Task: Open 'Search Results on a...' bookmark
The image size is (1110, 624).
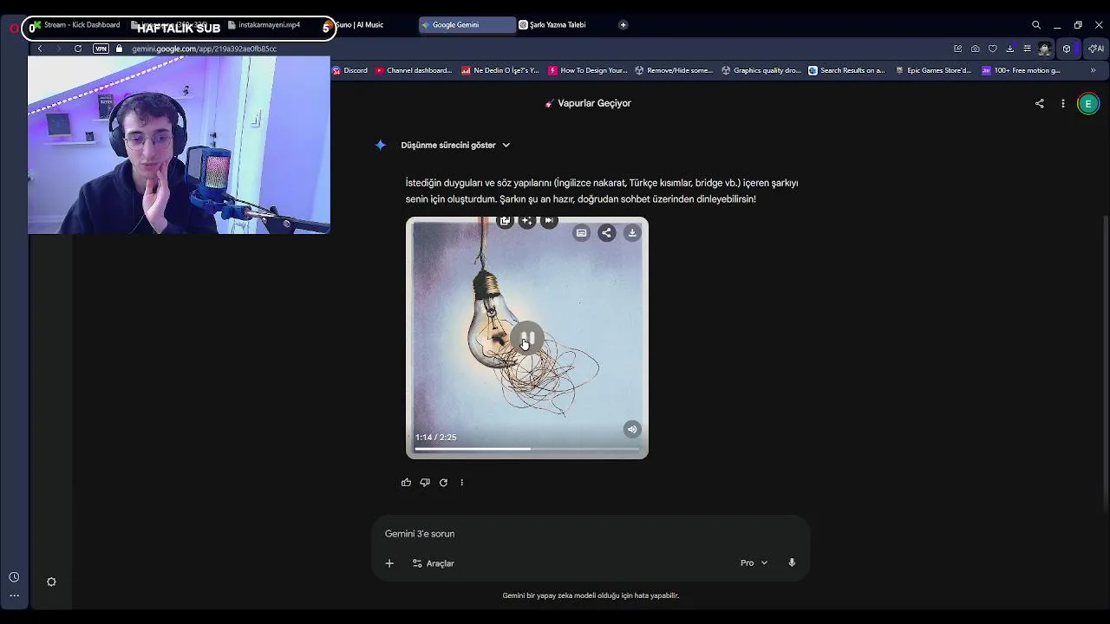Action: click(846, 70)
